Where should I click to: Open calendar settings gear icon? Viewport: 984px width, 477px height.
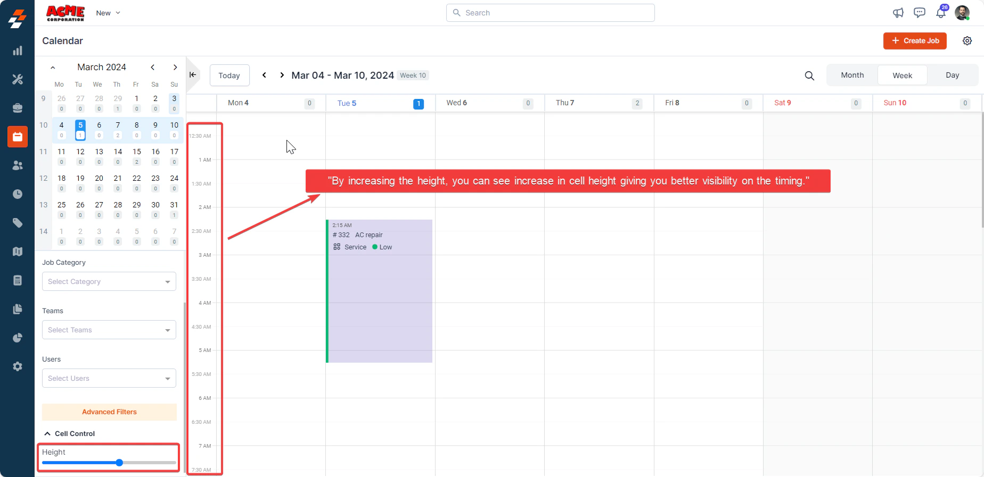967,41
